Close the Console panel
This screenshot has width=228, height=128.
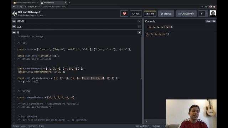[214, 21]
